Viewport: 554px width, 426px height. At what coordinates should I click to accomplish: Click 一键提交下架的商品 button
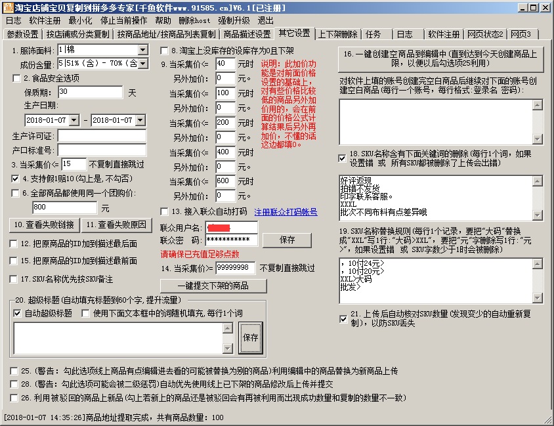tap(213, 286)
